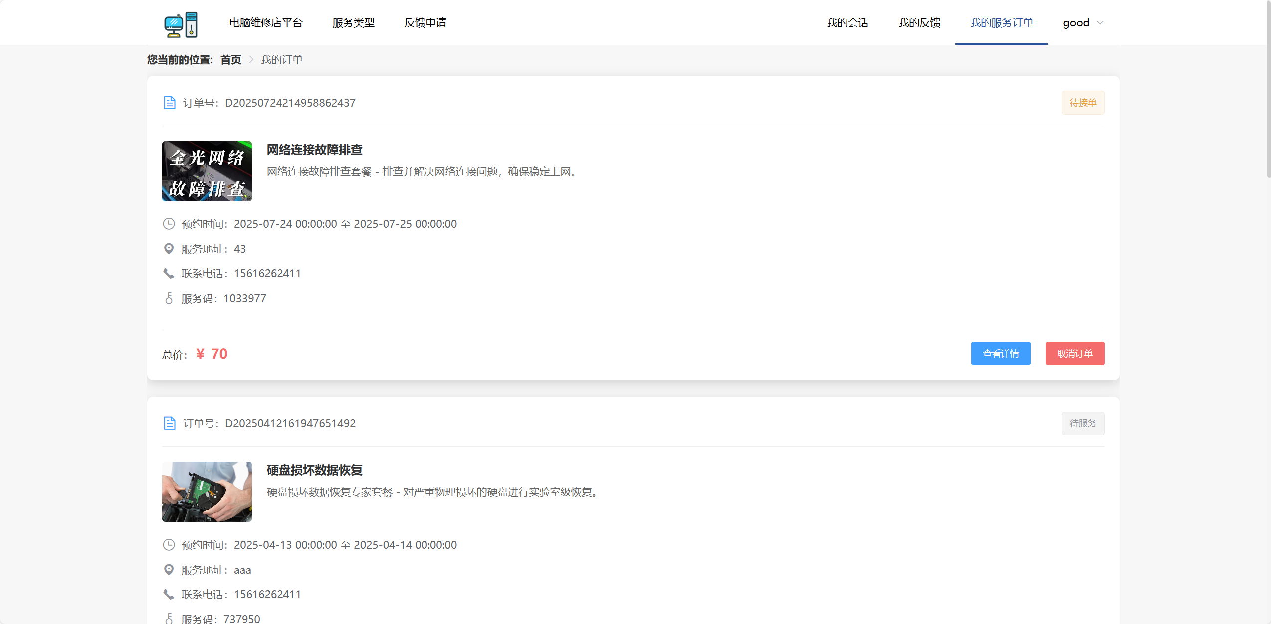This screenshot has width=1271, height=624.
Task: Open the 服务类型 menu
Action: coord(353,22)
